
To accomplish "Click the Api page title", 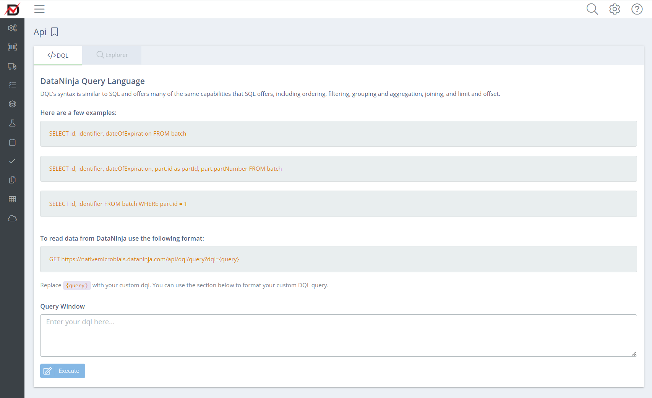I will coord(40,32).
